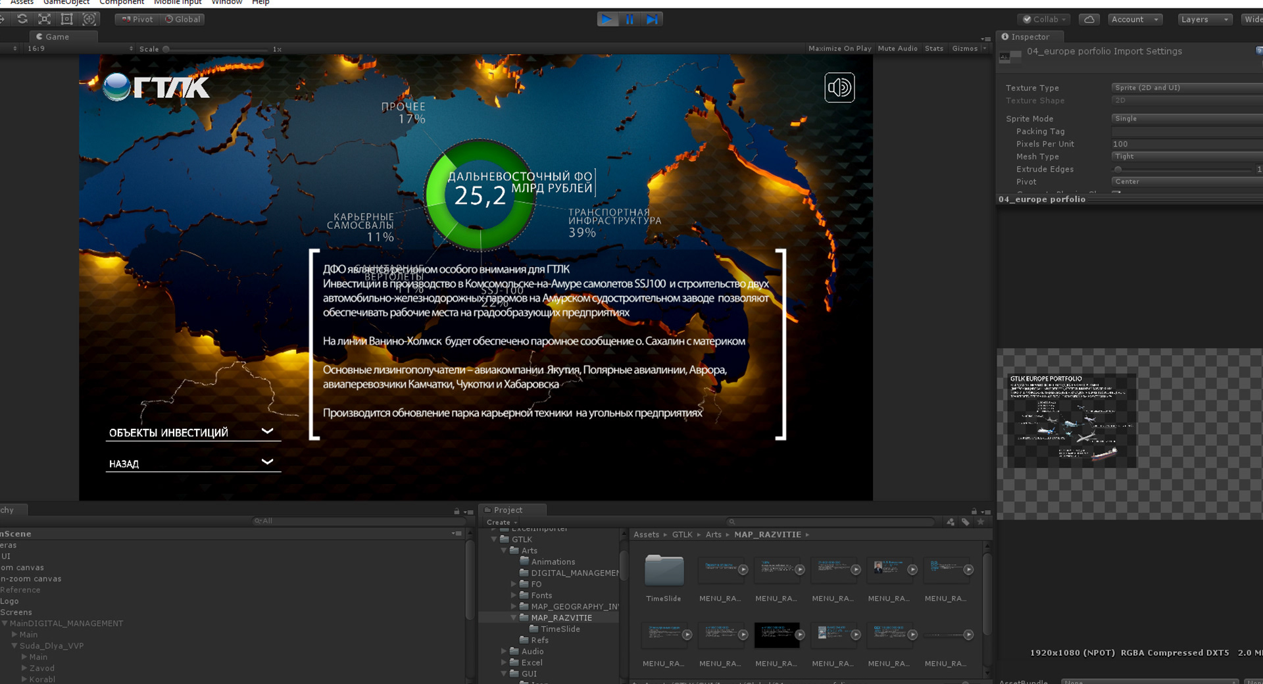Screen dimensions: 1263x684
Task: Expand the FO folder
Action: click(x=514, y=584)
